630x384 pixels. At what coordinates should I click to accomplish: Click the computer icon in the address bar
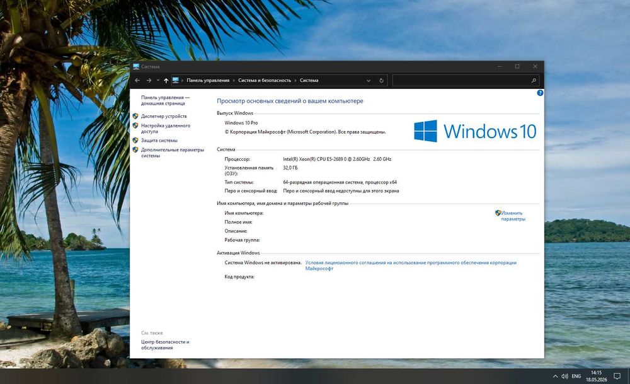click(x=176, y=80)
